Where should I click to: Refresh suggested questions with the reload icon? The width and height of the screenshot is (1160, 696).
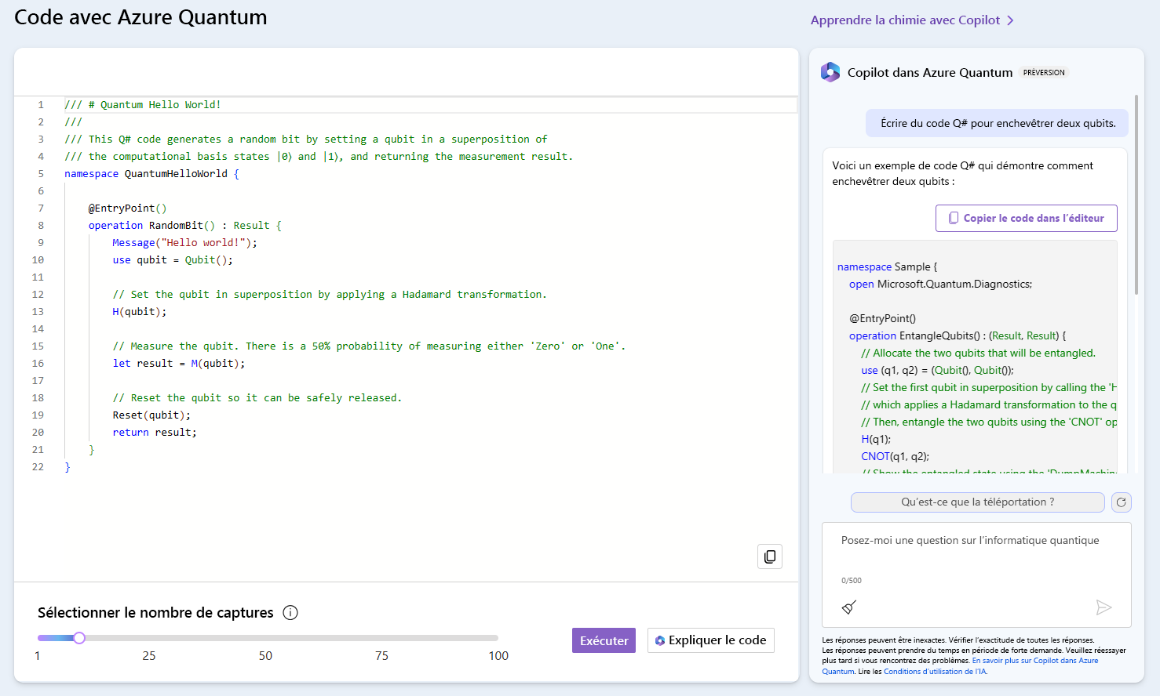(x=1122, y=502)
